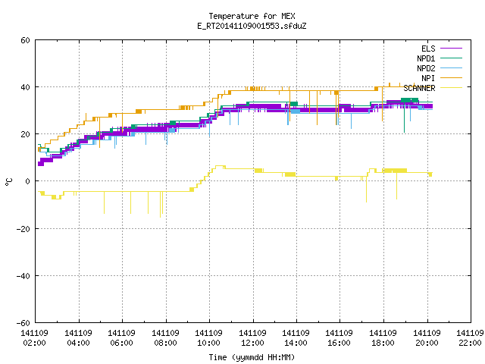Click the SCANNER legend label
This screenshot has height=364, width=485.
[x=419, y=88]
